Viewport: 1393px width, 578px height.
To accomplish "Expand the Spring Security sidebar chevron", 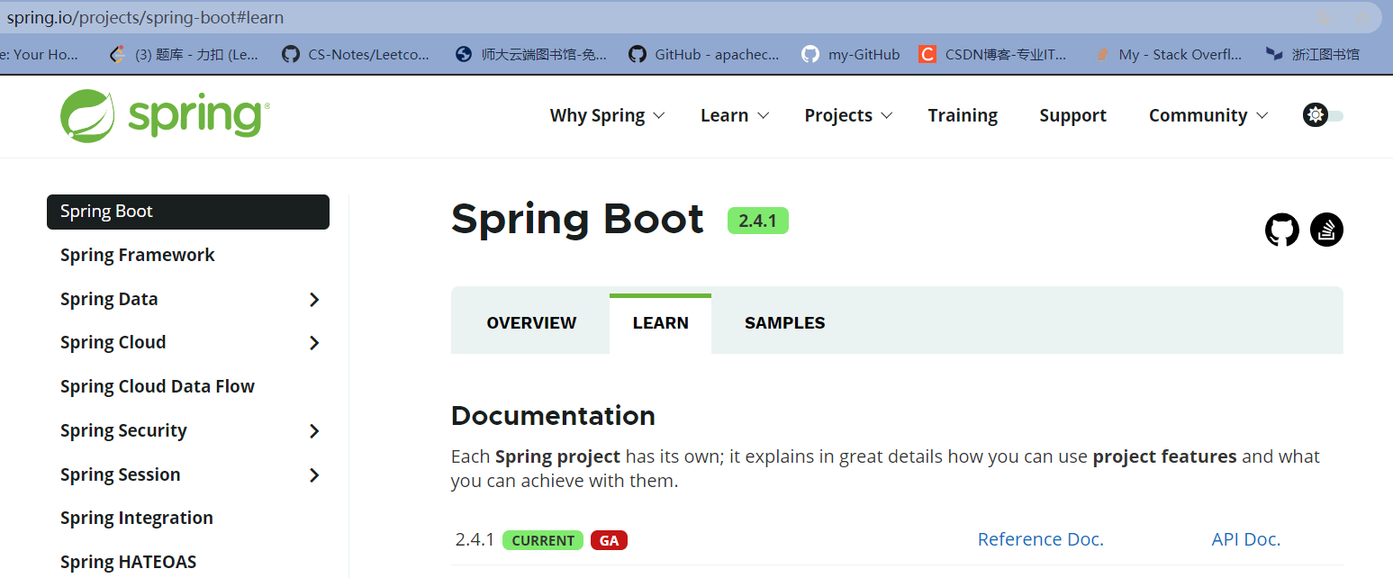I will [314, 431].
